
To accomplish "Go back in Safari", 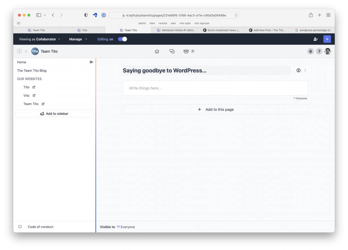I will pyautogui.click(x=53, y=15).
